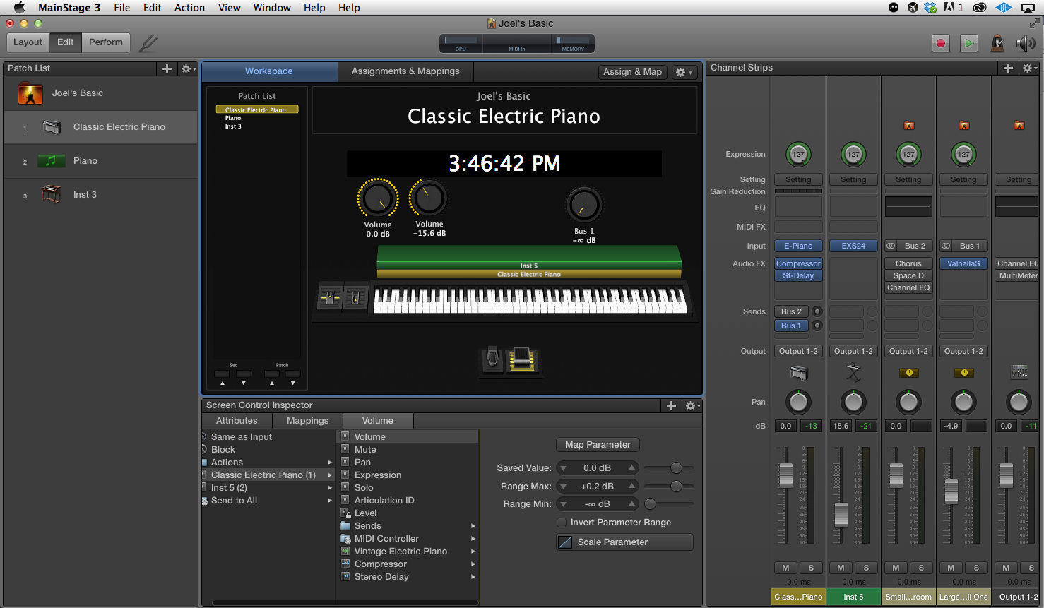1044x608 pixels.
Task: Click the Bus 1 knob in workspace
Action: (x=584, y=205)
